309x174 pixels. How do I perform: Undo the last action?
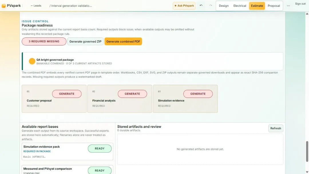(x=201, y=5)
